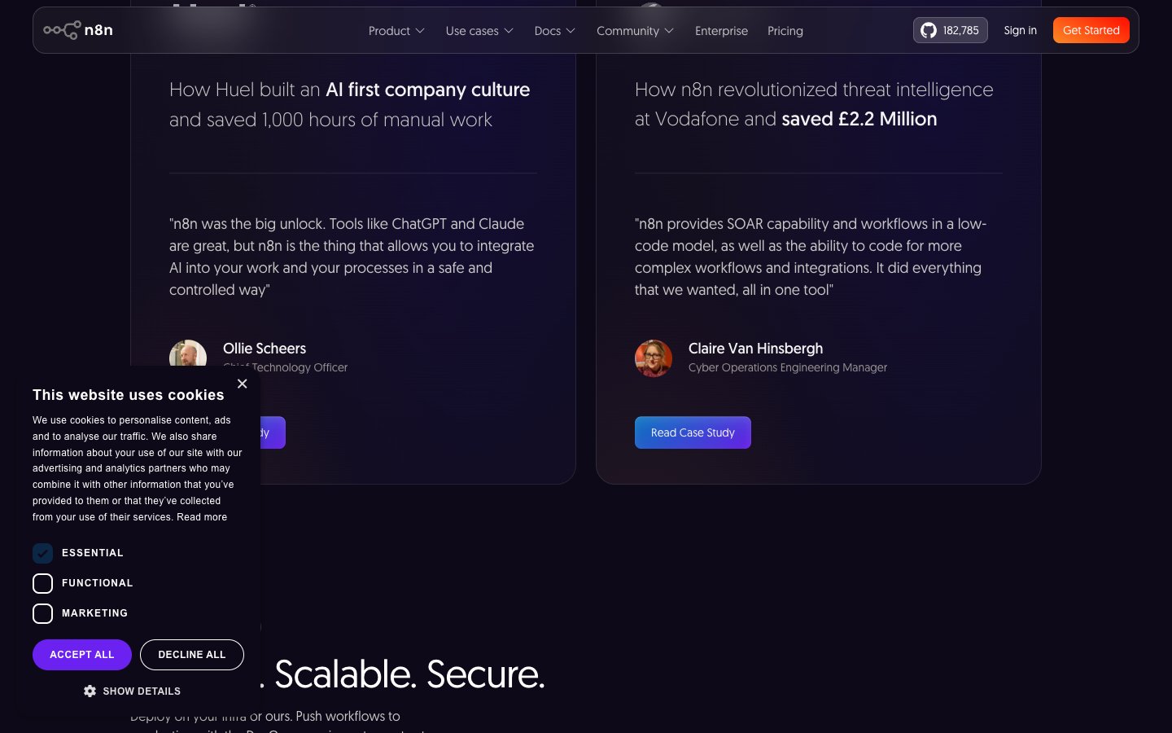1172x733 pixels.
Task: Expand the Community dropdown
Action: coord(635,30)
